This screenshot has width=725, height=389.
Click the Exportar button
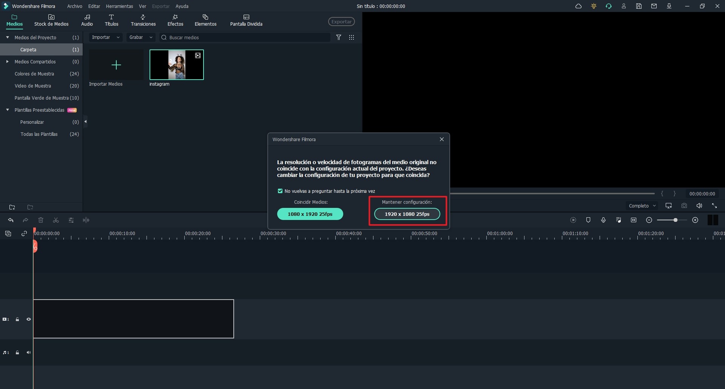tap(341, 22)
